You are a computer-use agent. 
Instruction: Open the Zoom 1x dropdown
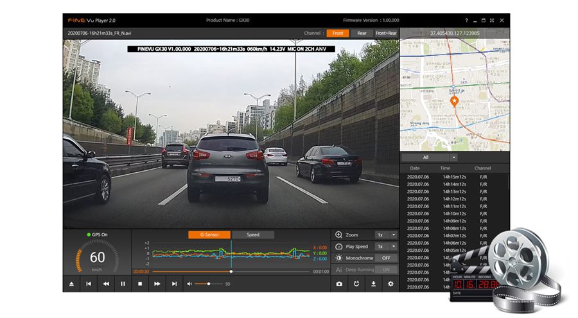tap(386, 235)
